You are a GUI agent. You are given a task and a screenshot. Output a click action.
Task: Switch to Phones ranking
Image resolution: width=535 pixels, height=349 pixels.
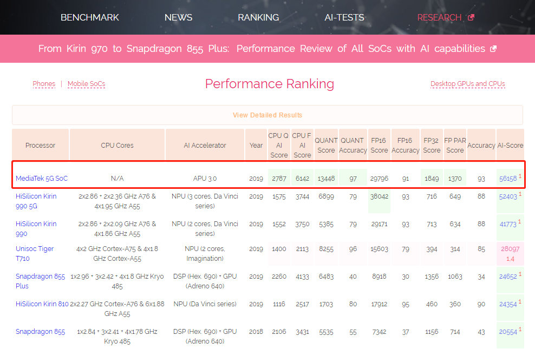coord(44,84)
